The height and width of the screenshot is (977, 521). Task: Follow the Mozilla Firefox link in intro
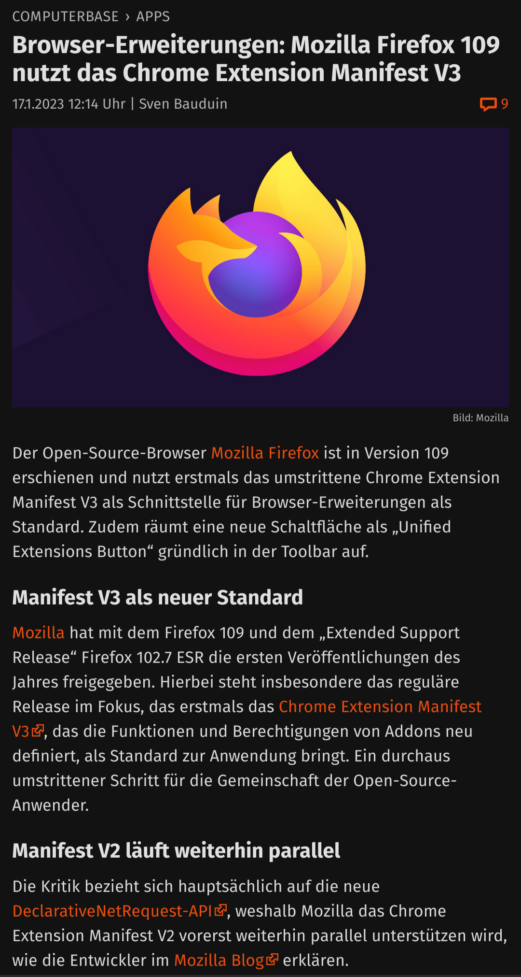[x=265, y=453]
